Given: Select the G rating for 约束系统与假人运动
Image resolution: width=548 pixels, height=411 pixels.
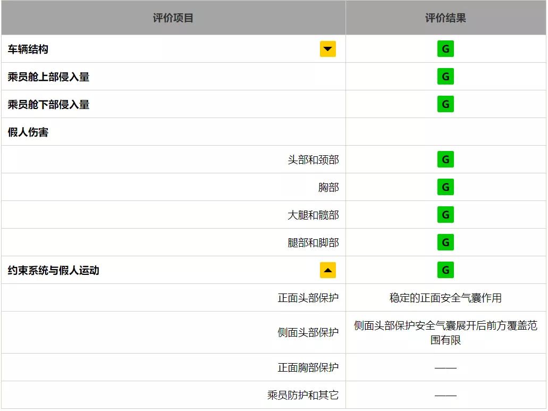Looking at the screenshot, I should coord(445,270).
